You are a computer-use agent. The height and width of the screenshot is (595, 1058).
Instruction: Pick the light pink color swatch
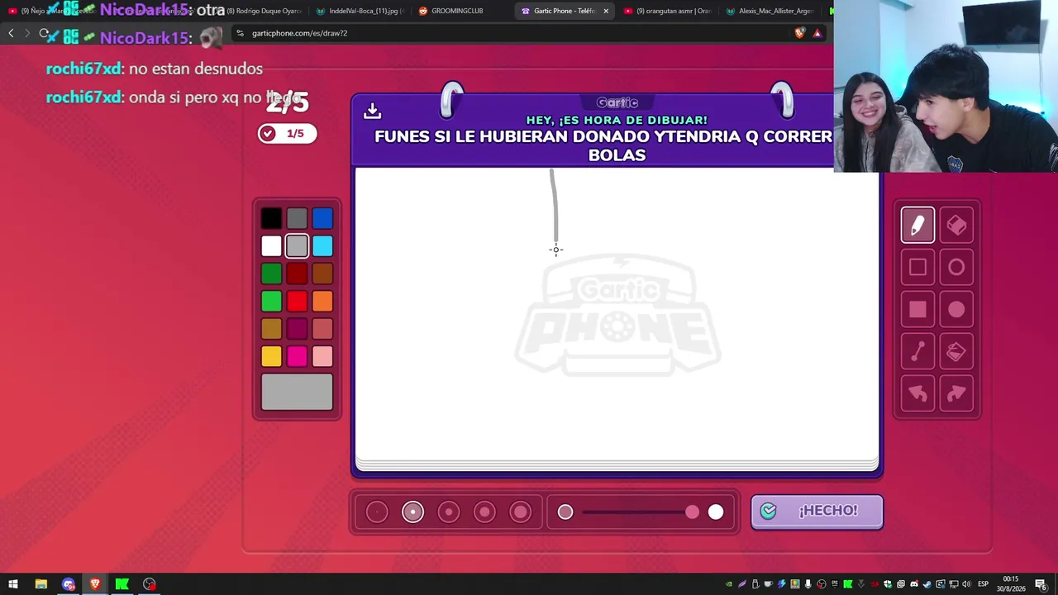(322, 356)
